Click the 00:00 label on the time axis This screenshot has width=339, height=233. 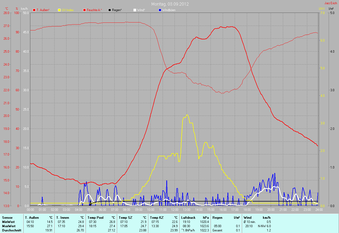click(30, 210)
